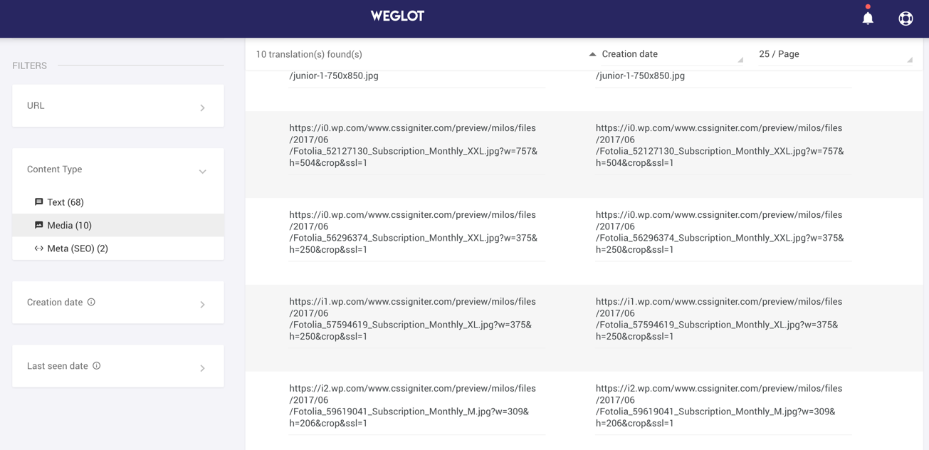Open the help lifebuoy icon
The width and height of the screenshot is (929, 450).
click(x=906, y=19)
